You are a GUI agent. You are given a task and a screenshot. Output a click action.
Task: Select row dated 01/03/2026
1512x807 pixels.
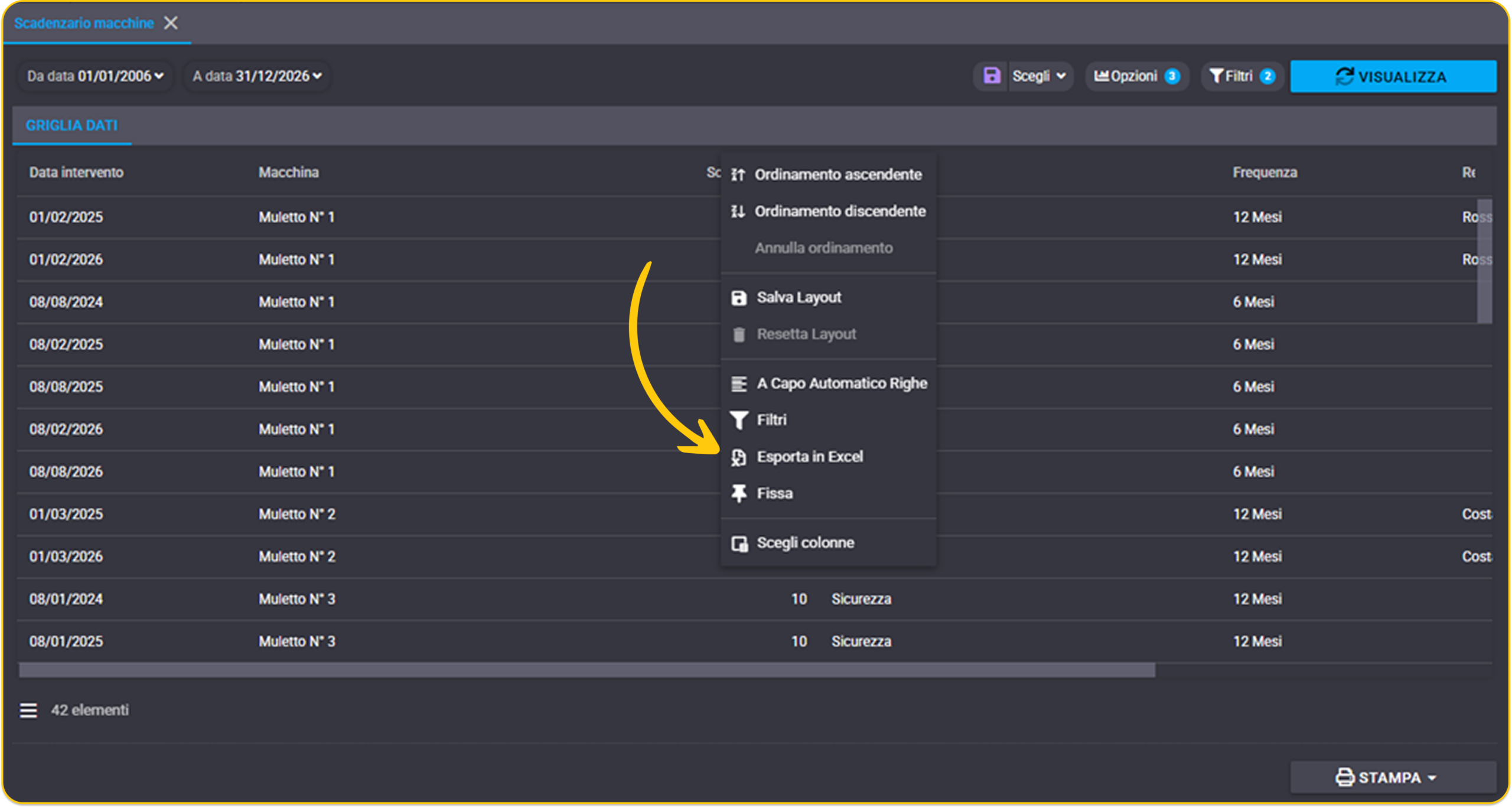tap(754, 558)
